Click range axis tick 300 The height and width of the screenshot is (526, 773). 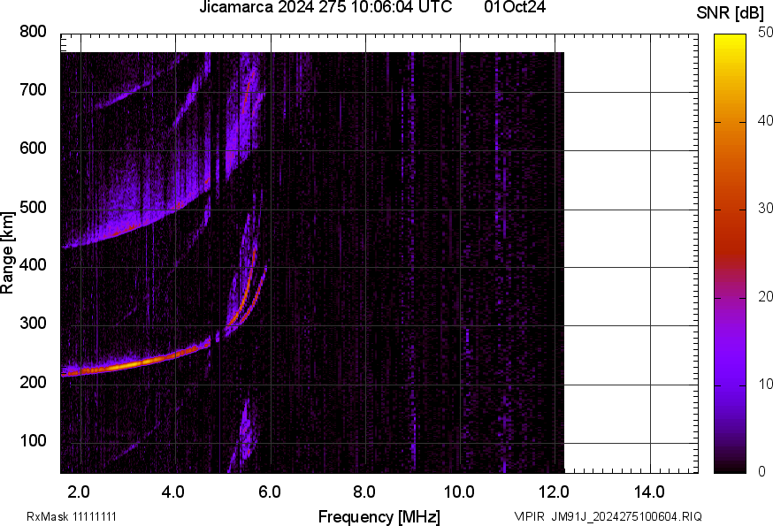pos(33,324)
